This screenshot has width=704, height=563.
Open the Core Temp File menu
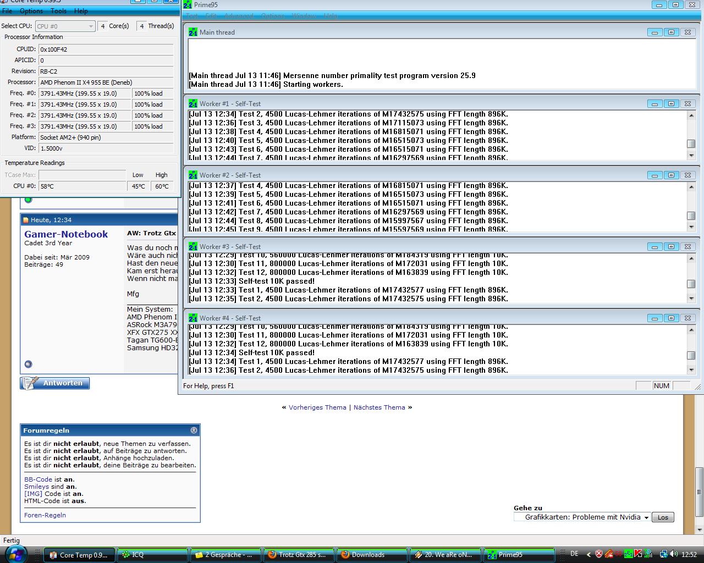[7, 11]
